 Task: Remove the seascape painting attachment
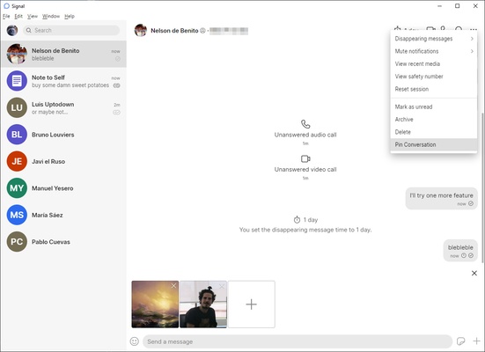click(x=173, y=286)
